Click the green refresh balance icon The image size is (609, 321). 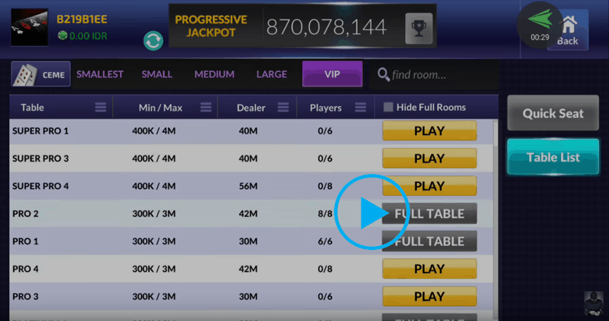pos(153,41)
